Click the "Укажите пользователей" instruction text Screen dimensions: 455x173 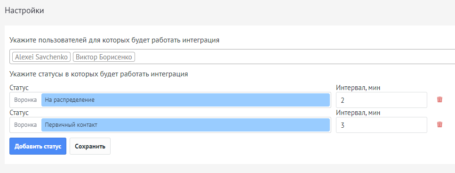tap(114, 40)
